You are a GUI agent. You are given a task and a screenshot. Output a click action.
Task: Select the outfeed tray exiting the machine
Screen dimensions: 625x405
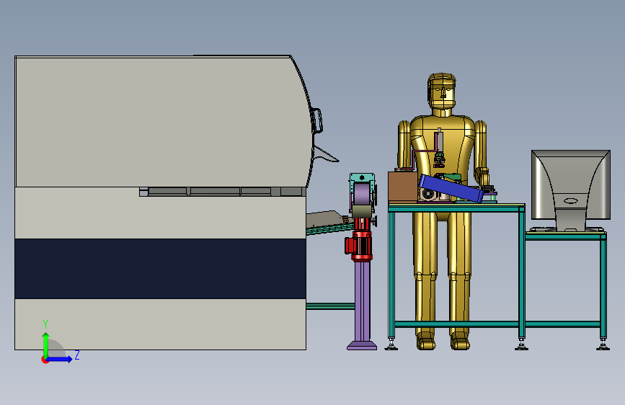pyautogui.click(x=329, y=223)
